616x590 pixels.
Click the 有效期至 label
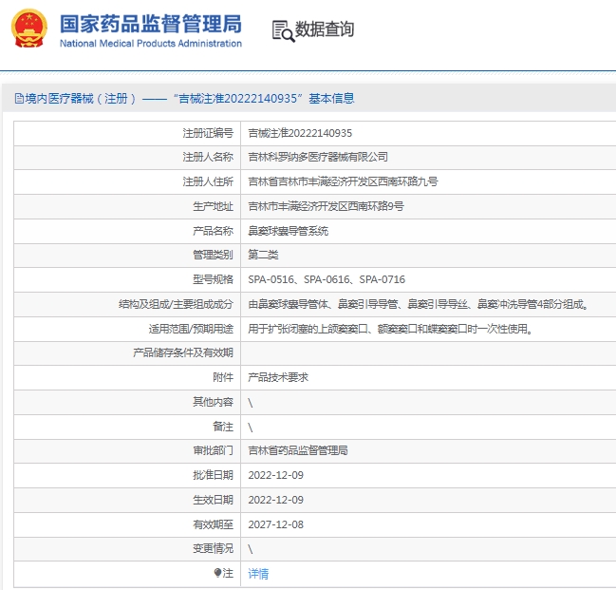[213, 524]
